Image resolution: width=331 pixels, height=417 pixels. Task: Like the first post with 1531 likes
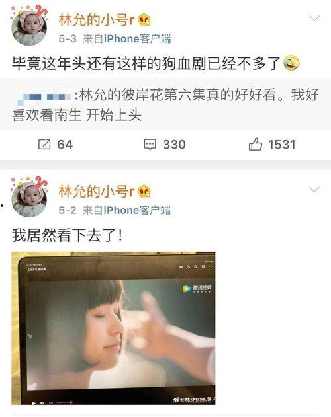[256, 145]
